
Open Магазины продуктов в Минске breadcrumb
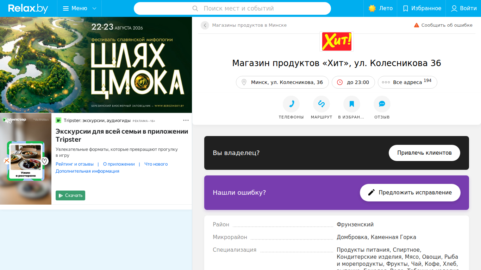[249, 25]
